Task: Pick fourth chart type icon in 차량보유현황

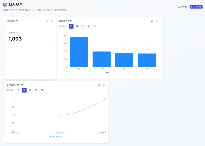Action: 89,26
